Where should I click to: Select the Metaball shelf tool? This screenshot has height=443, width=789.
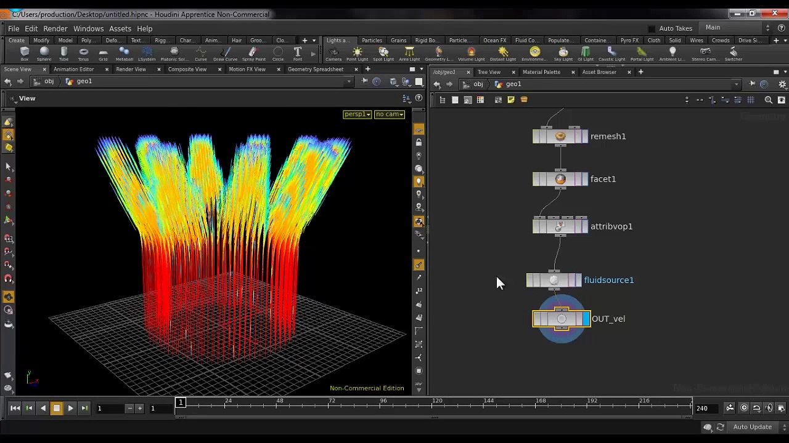tap(124, 54)
